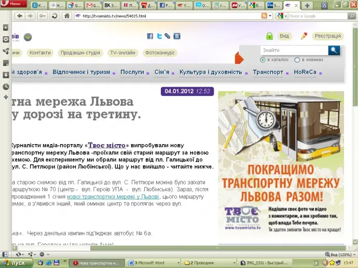Open the address bar history dropdown arrow

point(270,16)
